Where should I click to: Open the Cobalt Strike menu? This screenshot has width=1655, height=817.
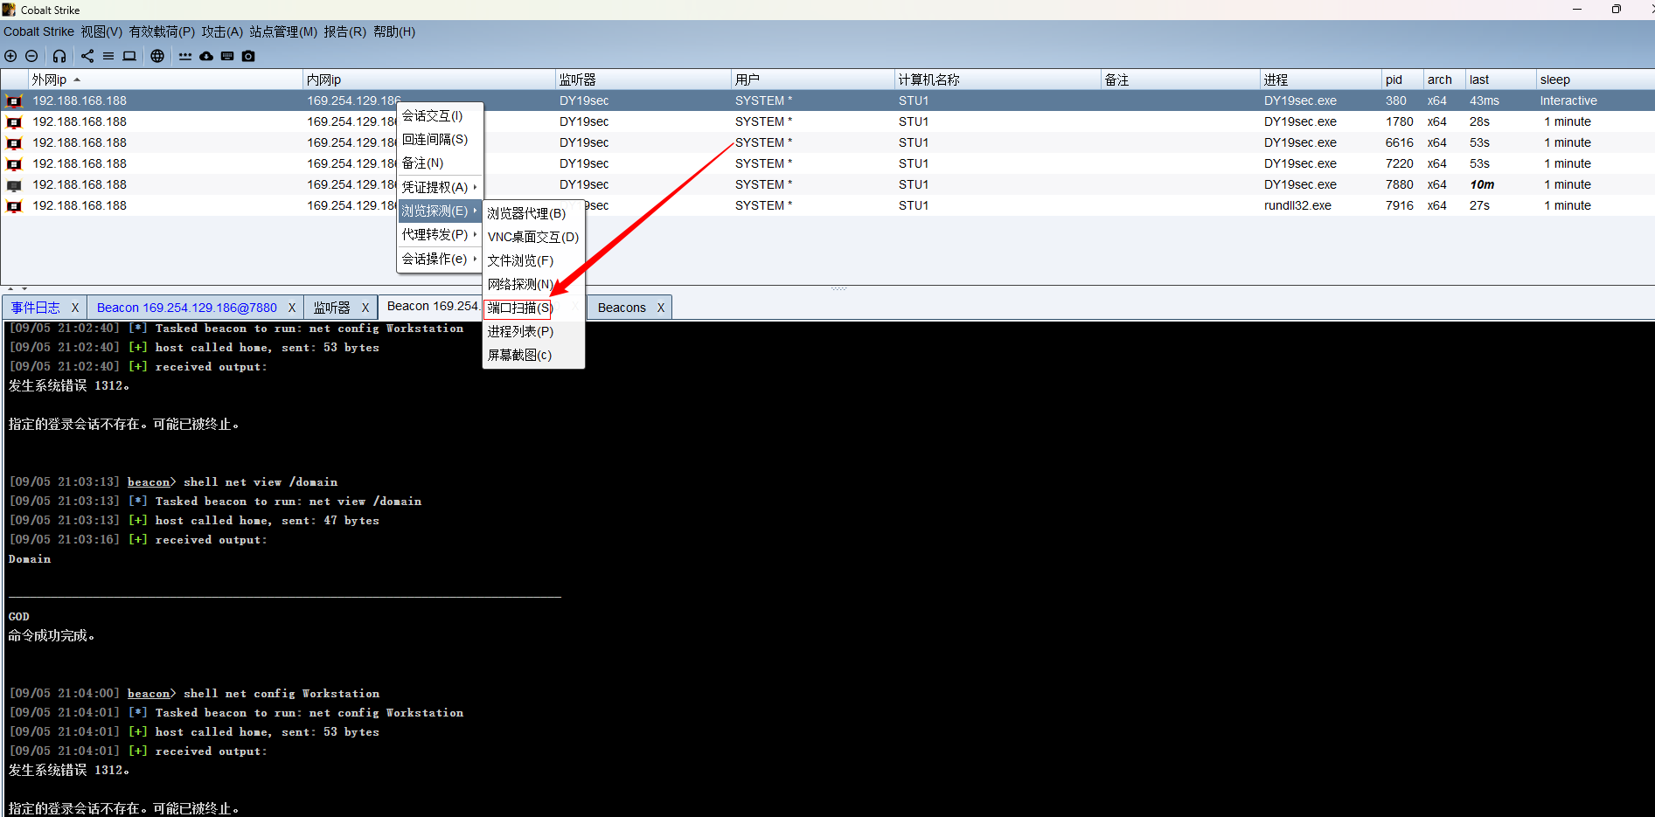(38, 31)
